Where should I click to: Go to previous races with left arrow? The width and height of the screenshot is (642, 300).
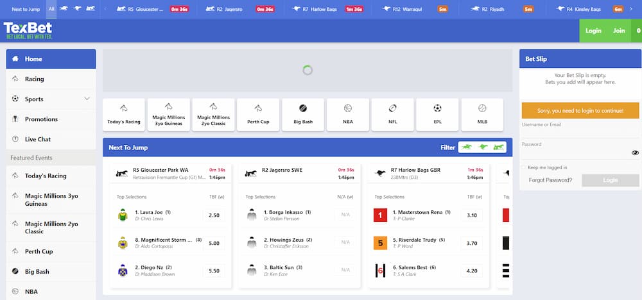click(x=106, y=9)
